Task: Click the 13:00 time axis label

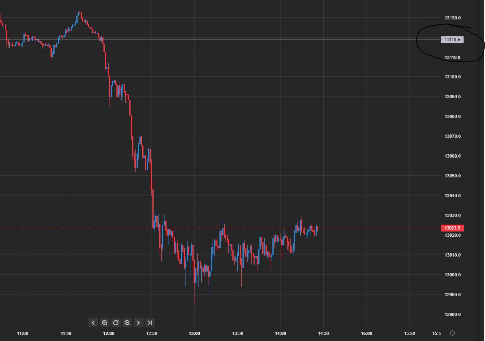Action: 194,333
